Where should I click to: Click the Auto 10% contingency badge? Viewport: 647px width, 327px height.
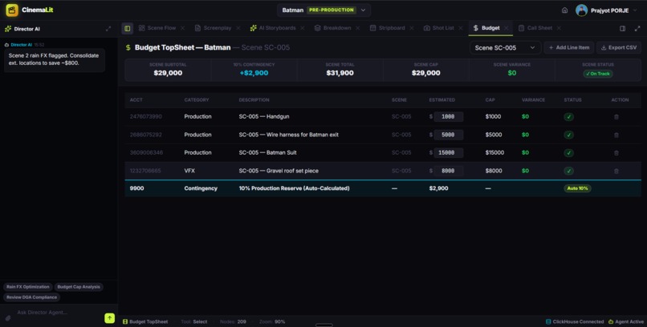click(x=577, y=188)
